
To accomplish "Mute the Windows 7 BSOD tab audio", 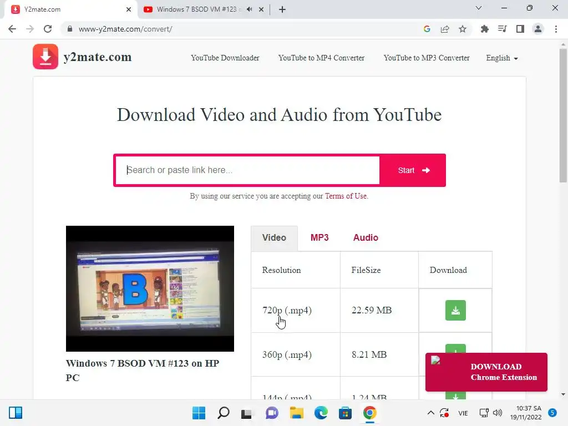I will tap(249, 9).
